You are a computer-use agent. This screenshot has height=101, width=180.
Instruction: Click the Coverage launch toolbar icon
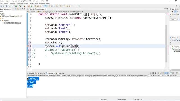pos(20,6)
